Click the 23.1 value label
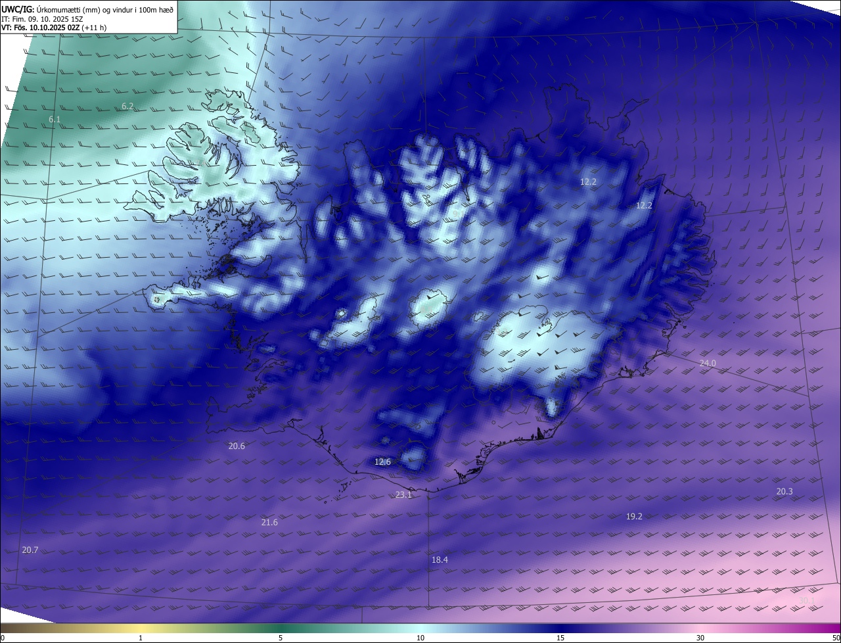The width and height of the screenshot is (841, 643). coord(403,494)
